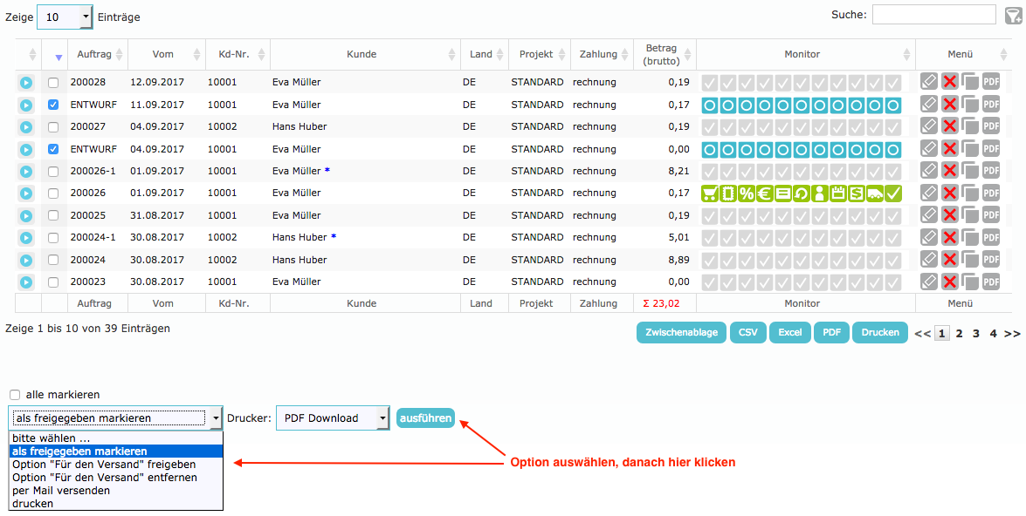The image size is (1026, 516).
Task: Open the entries-per-page dropdown showing 10
Action: (65, 17)
